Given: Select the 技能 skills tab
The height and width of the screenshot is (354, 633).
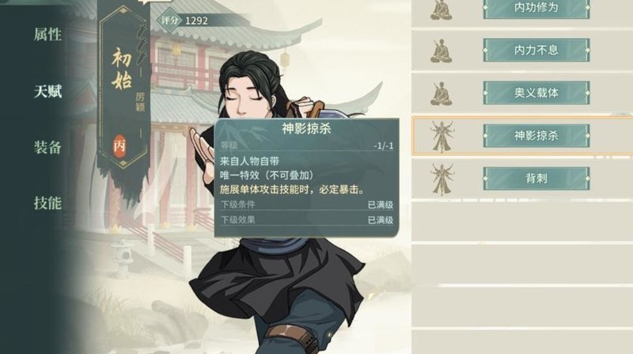Looking at the screenshot, I should click(47, 203).
